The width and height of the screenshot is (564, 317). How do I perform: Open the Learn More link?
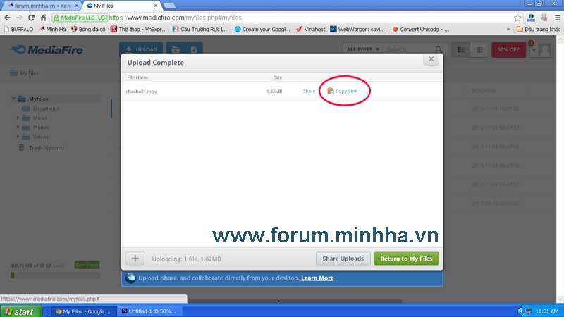pos(317,278)
